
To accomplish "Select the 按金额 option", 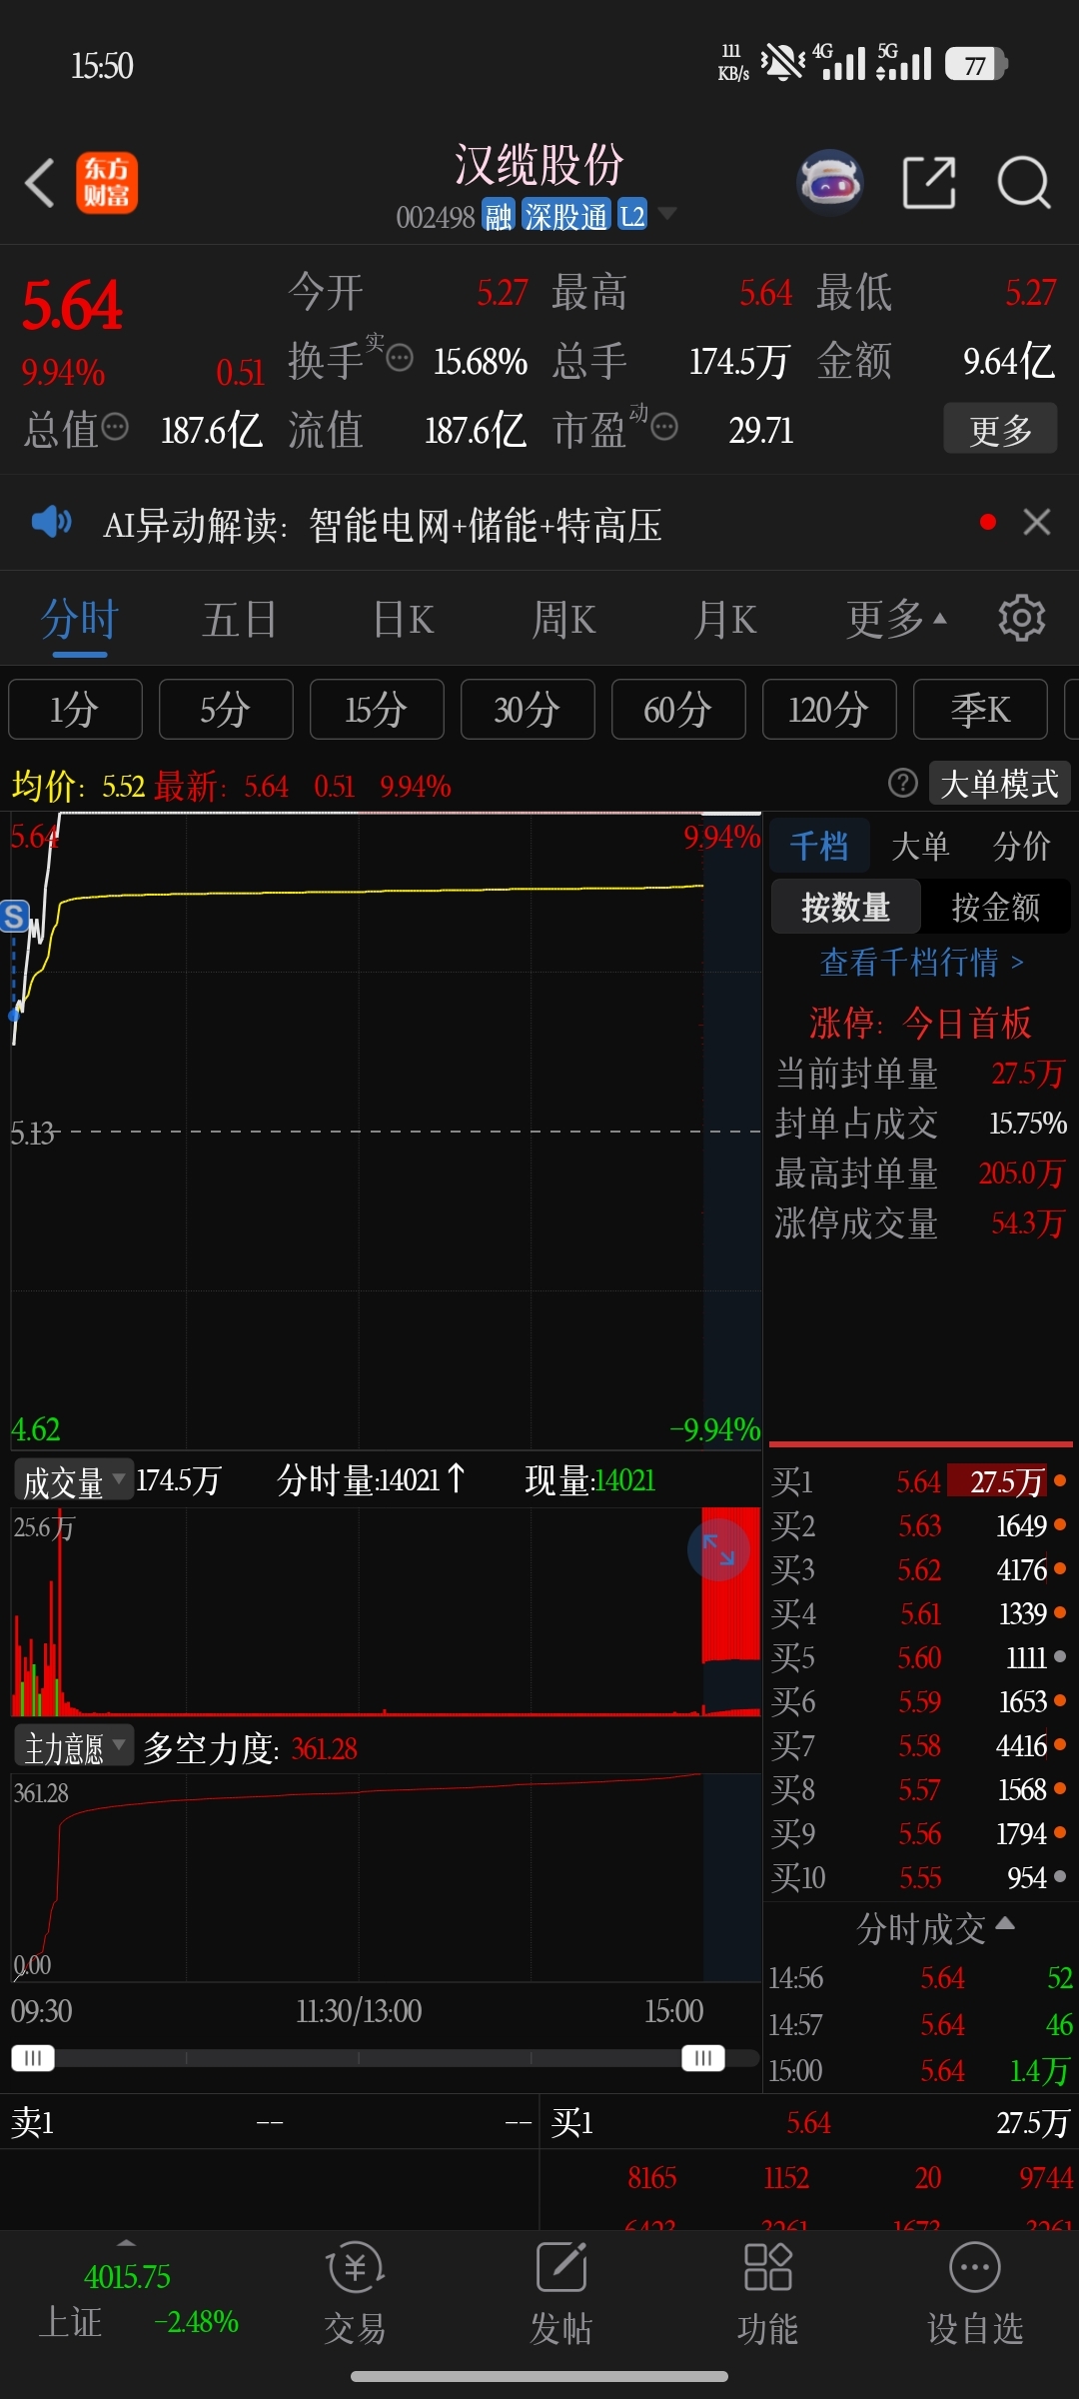I will (995, 907).
